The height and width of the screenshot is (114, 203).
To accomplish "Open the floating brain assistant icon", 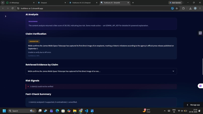I will (200, 86).
